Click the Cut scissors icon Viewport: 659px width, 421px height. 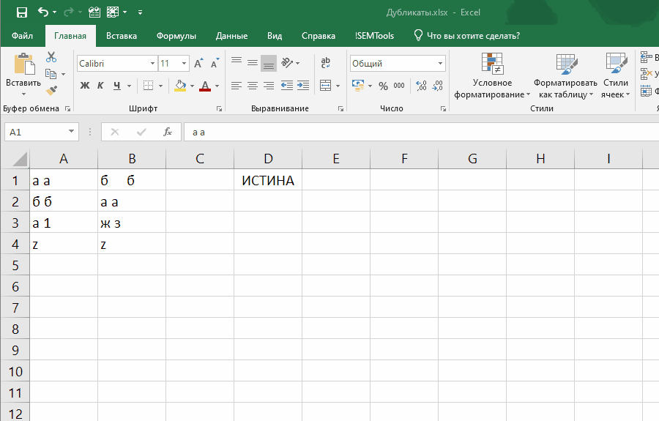[x=51, y=57]
